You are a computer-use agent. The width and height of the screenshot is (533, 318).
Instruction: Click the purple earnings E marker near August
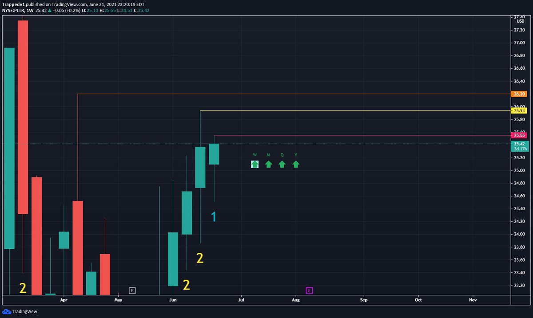pyautogui.click(x=310, y=291)
